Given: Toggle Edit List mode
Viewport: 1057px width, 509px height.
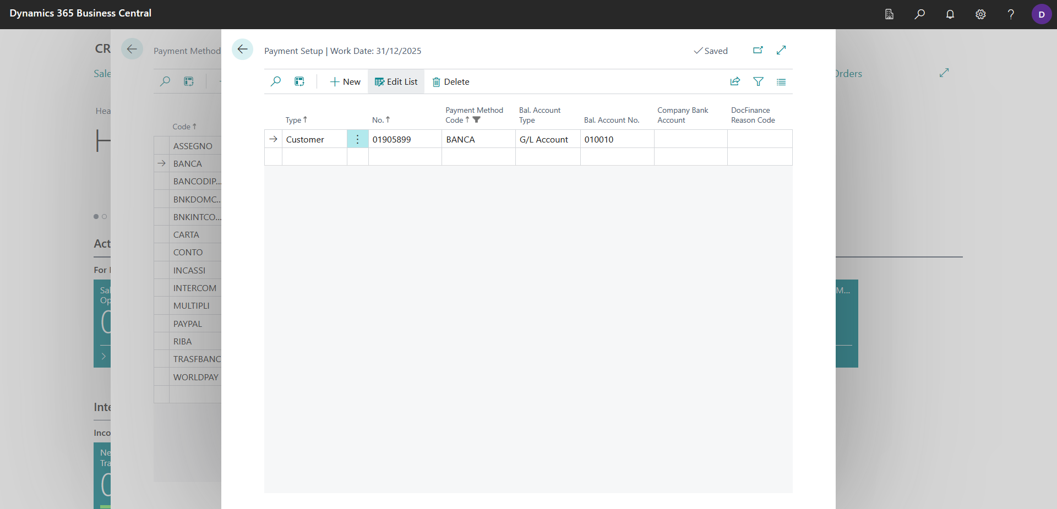Looking at the screenshot, I should pos(396,81).
